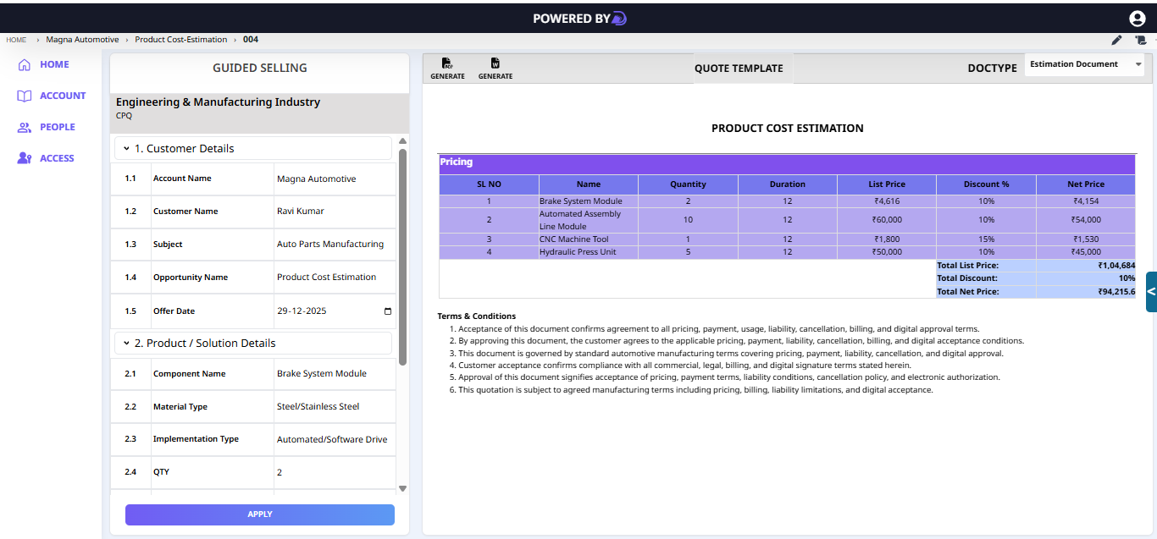Click the Quantity column header

(688, 184)
